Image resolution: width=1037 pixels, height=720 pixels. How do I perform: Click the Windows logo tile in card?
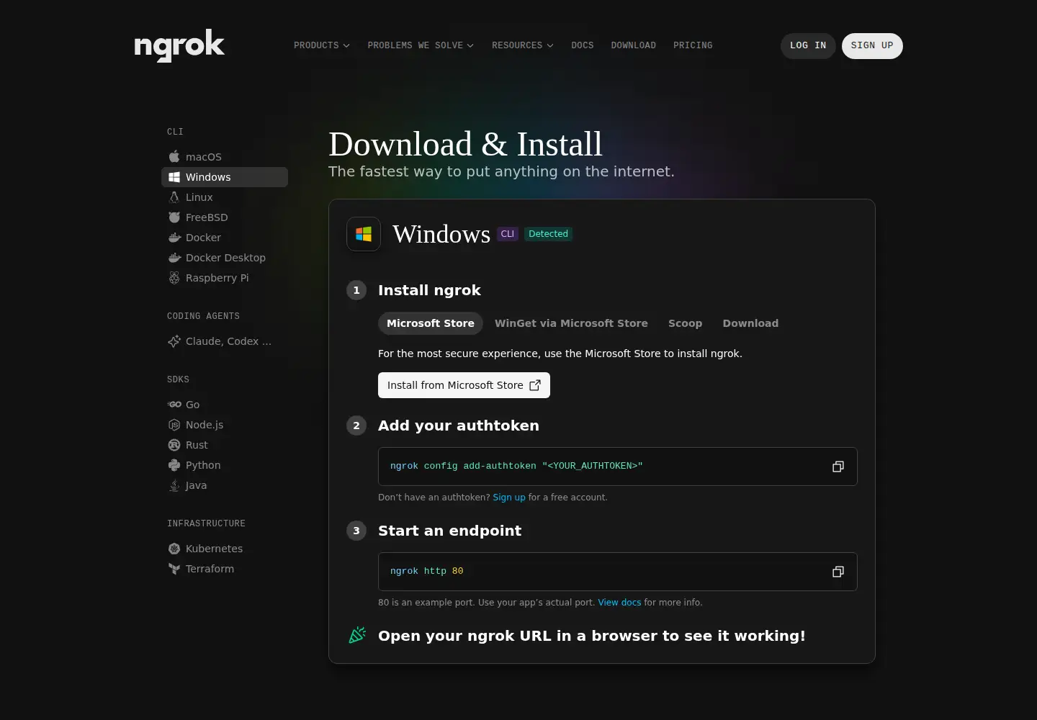coord(364,234)
